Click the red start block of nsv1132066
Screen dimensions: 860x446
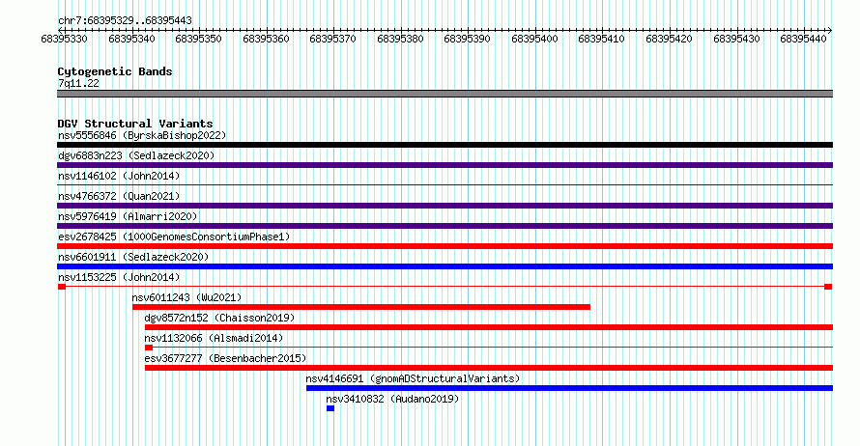coord(149,348)
